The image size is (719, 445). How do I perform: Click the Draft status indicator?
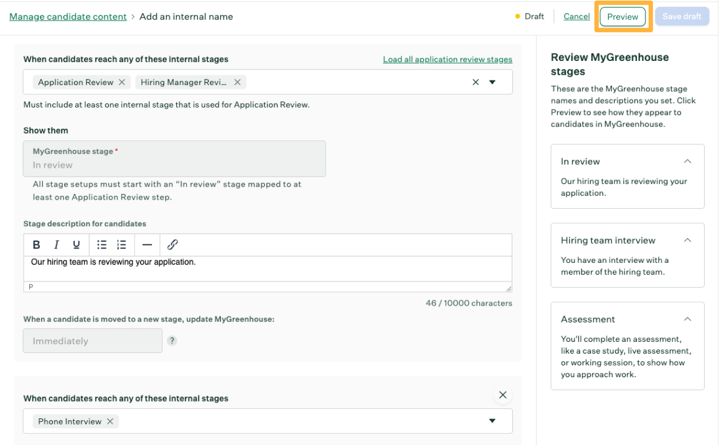[x=530, y=17]
